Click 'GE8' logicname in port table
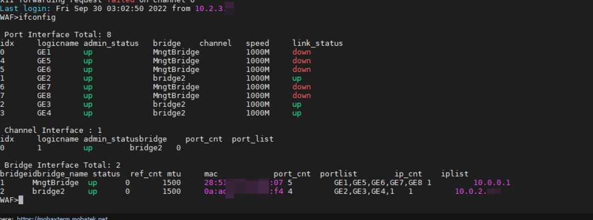The height and width of the screenshot is (220, 593). point(44,95)
